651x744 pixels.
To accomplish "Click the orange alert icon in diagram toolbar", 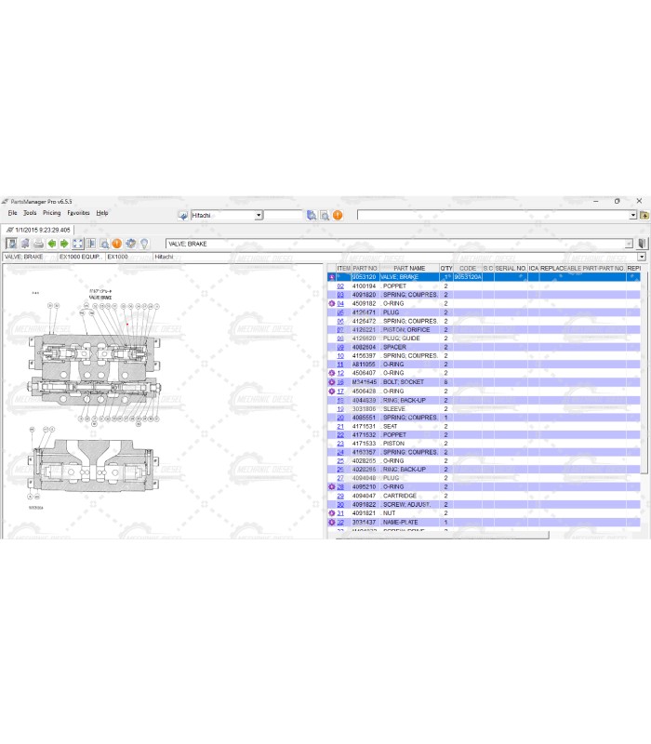I will [117, 244].
